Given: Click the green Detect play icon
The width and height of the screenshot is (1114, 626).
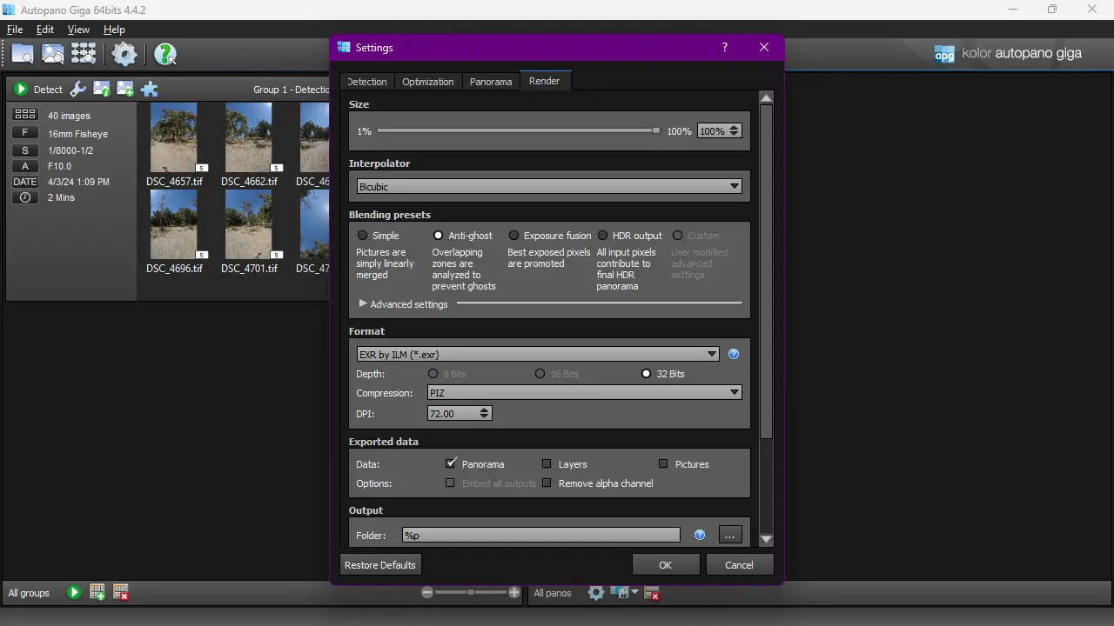Looking at the screenshot, I should (x=21, y=89).
